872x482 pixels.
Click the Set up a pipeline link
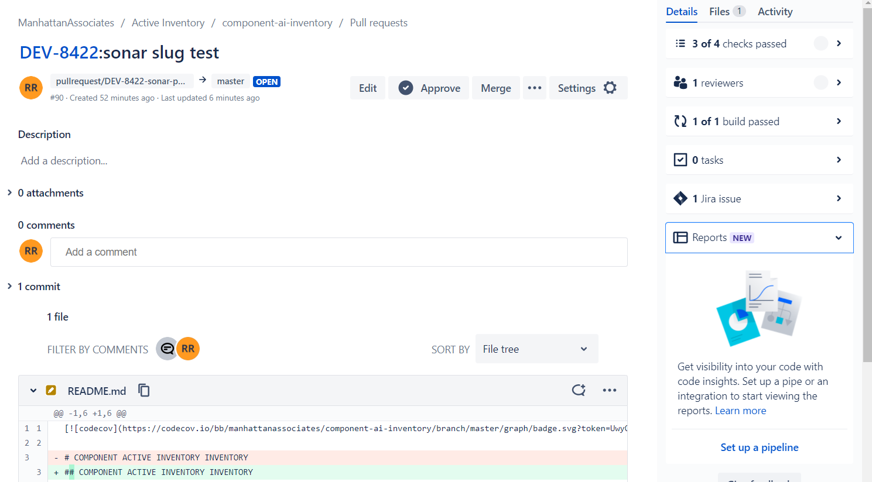click(x=759, y=447)
